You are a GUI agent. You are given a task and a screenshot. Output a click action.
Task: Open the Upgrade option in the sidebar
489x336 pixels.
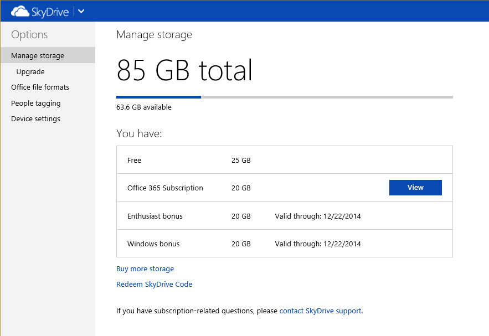pyautogui.click(x=30, y=72)
